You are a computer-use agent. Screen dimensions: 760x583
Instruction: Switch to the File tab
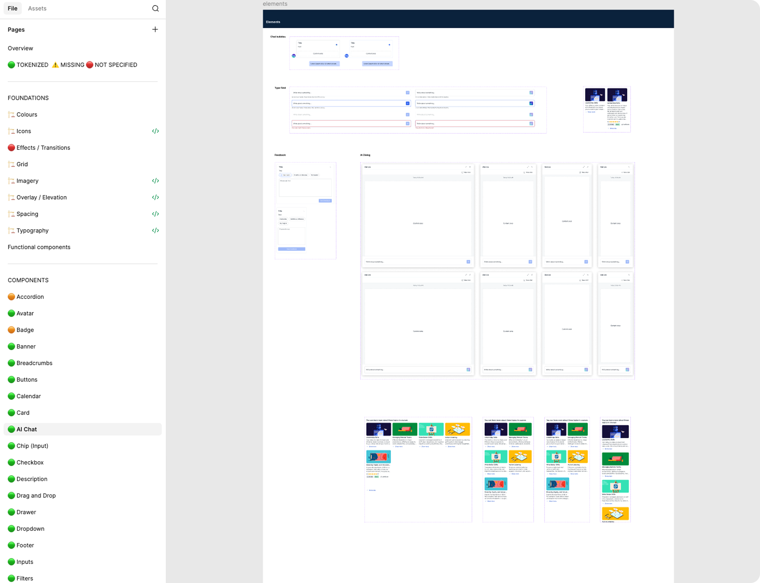pyautogui.click(x=12, y=8)
